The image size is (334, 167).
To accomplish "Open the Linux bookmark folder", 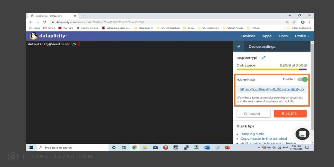I will click(x=188, y=28).
